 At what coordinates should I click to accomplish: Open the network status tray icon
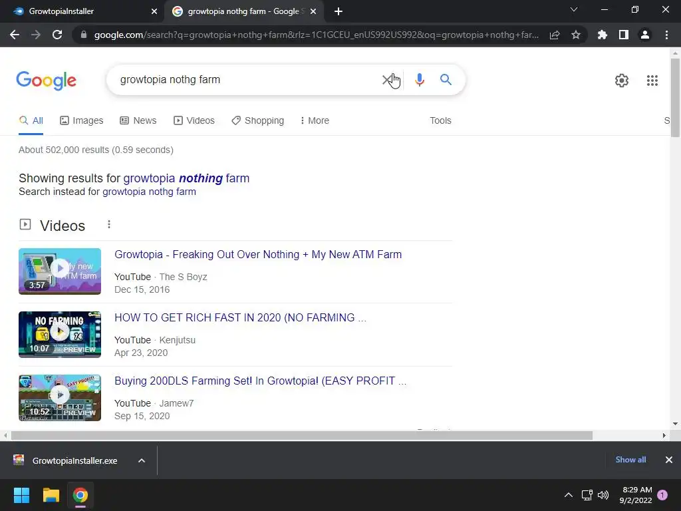587,495
